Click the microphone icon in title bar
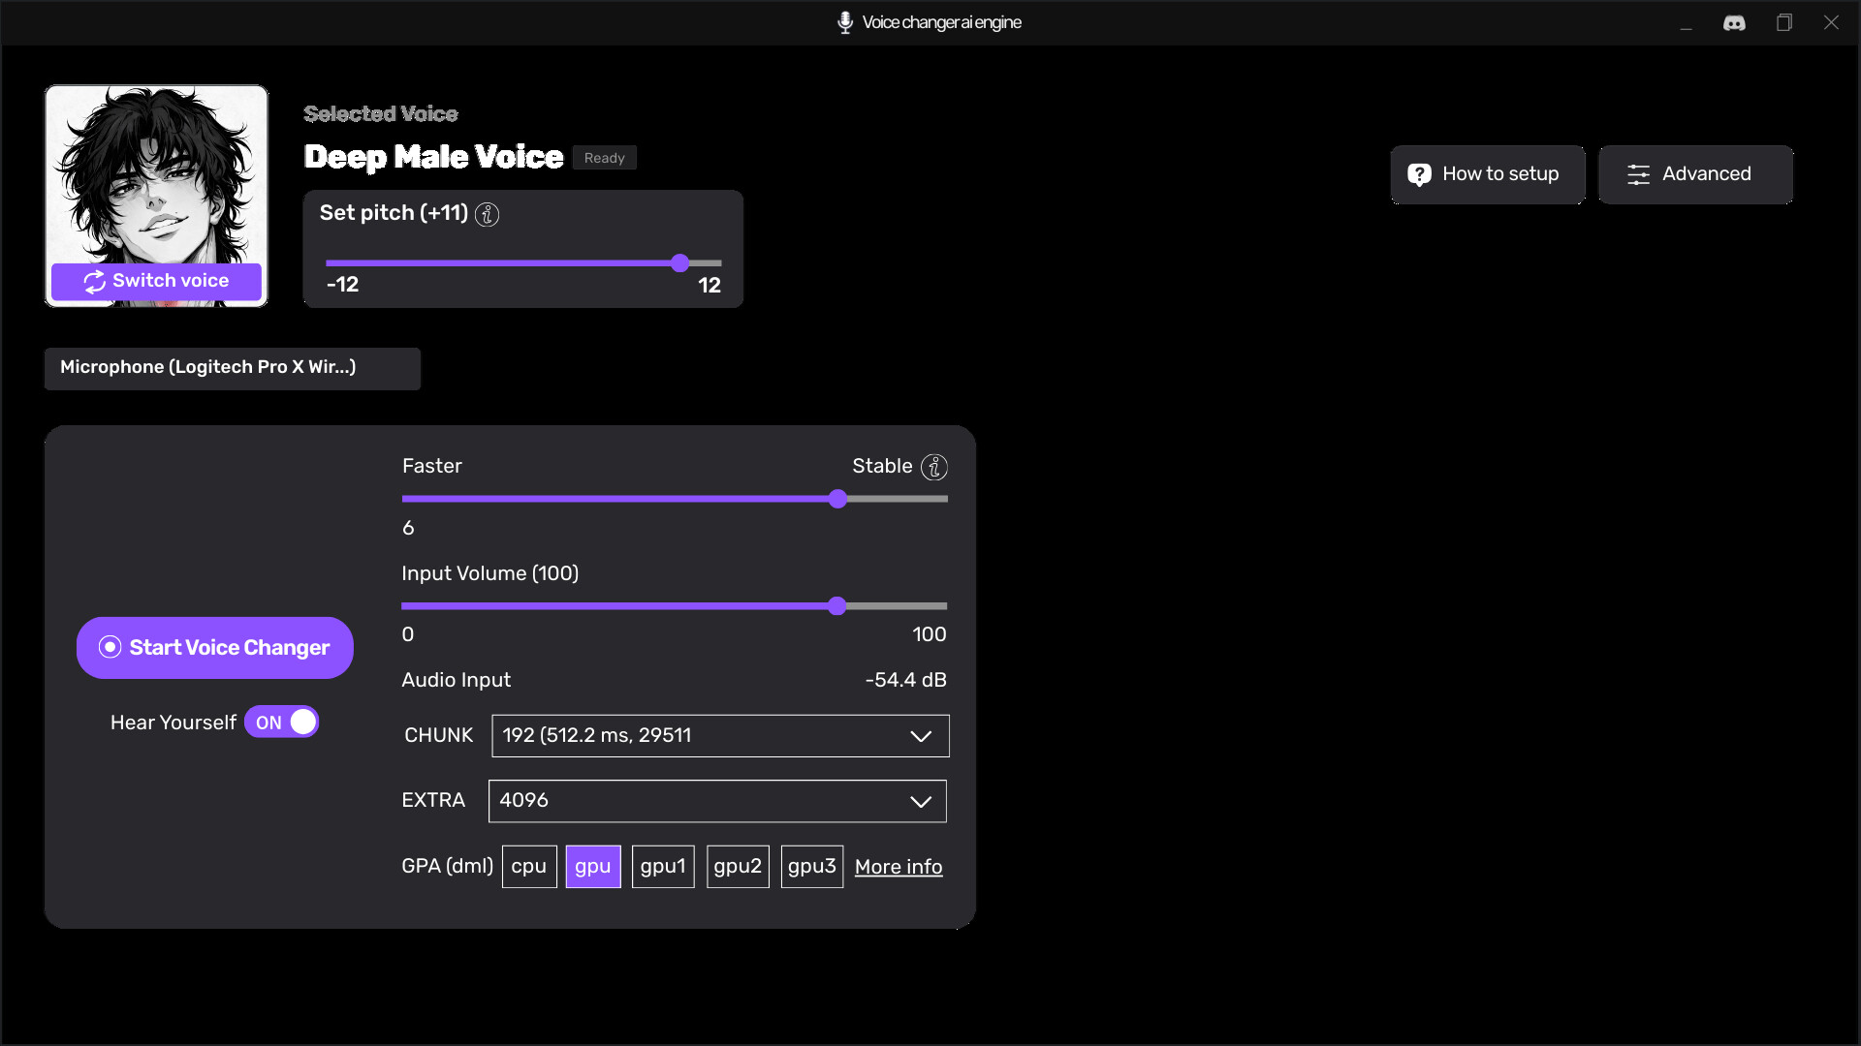Image resolution: width=1861 pixels, height=1046 pixels. [844, 22]
